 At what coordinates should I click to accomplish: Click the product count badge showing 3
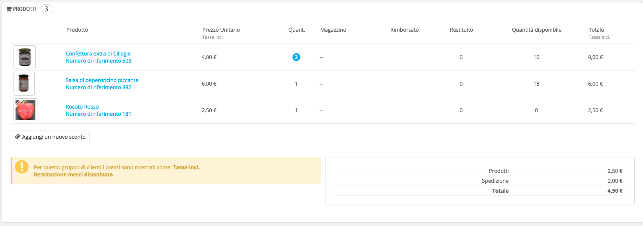47,9
